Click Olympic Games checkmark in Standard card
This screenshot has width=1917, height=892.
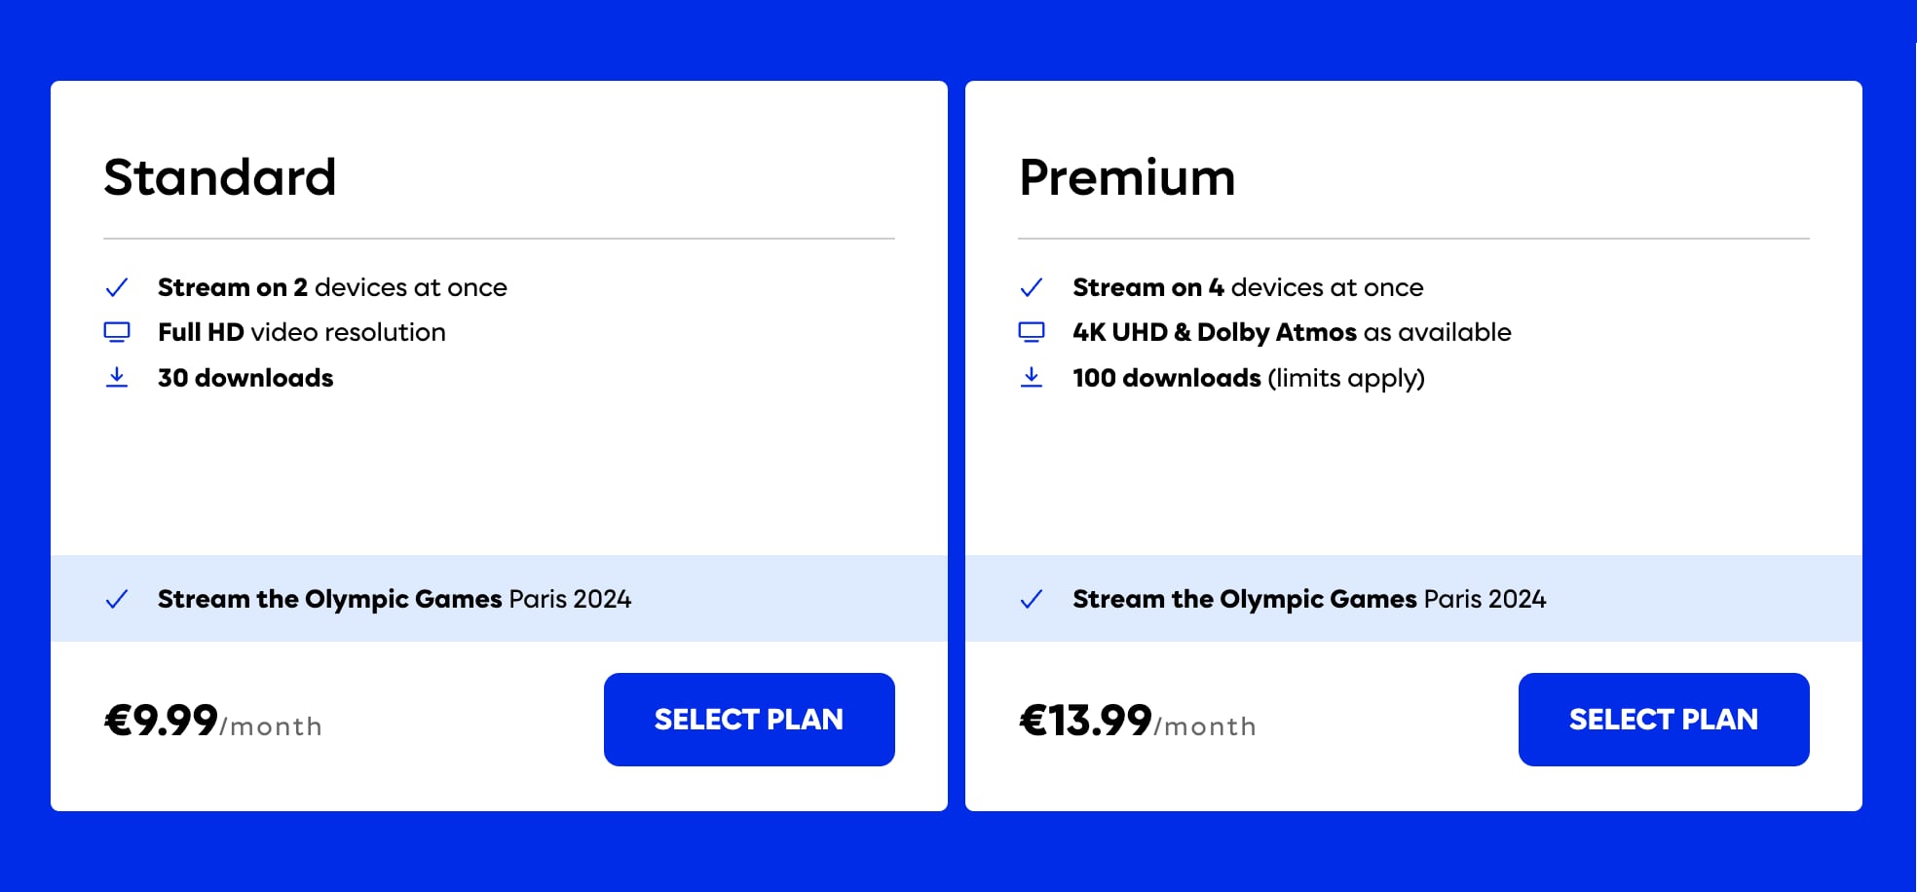117,599
